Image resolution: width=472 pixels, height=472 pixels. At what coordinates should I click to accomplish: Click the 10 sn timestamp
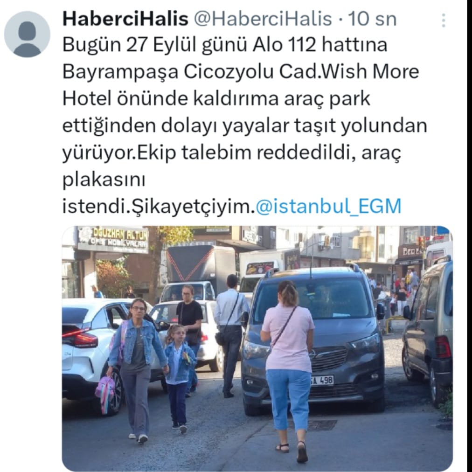click(372, 19)
